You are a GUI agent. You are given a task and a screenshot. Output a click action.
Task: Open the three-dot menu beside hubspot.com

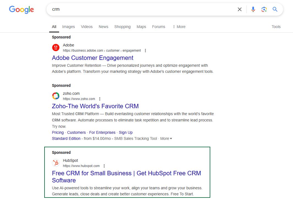104,166
